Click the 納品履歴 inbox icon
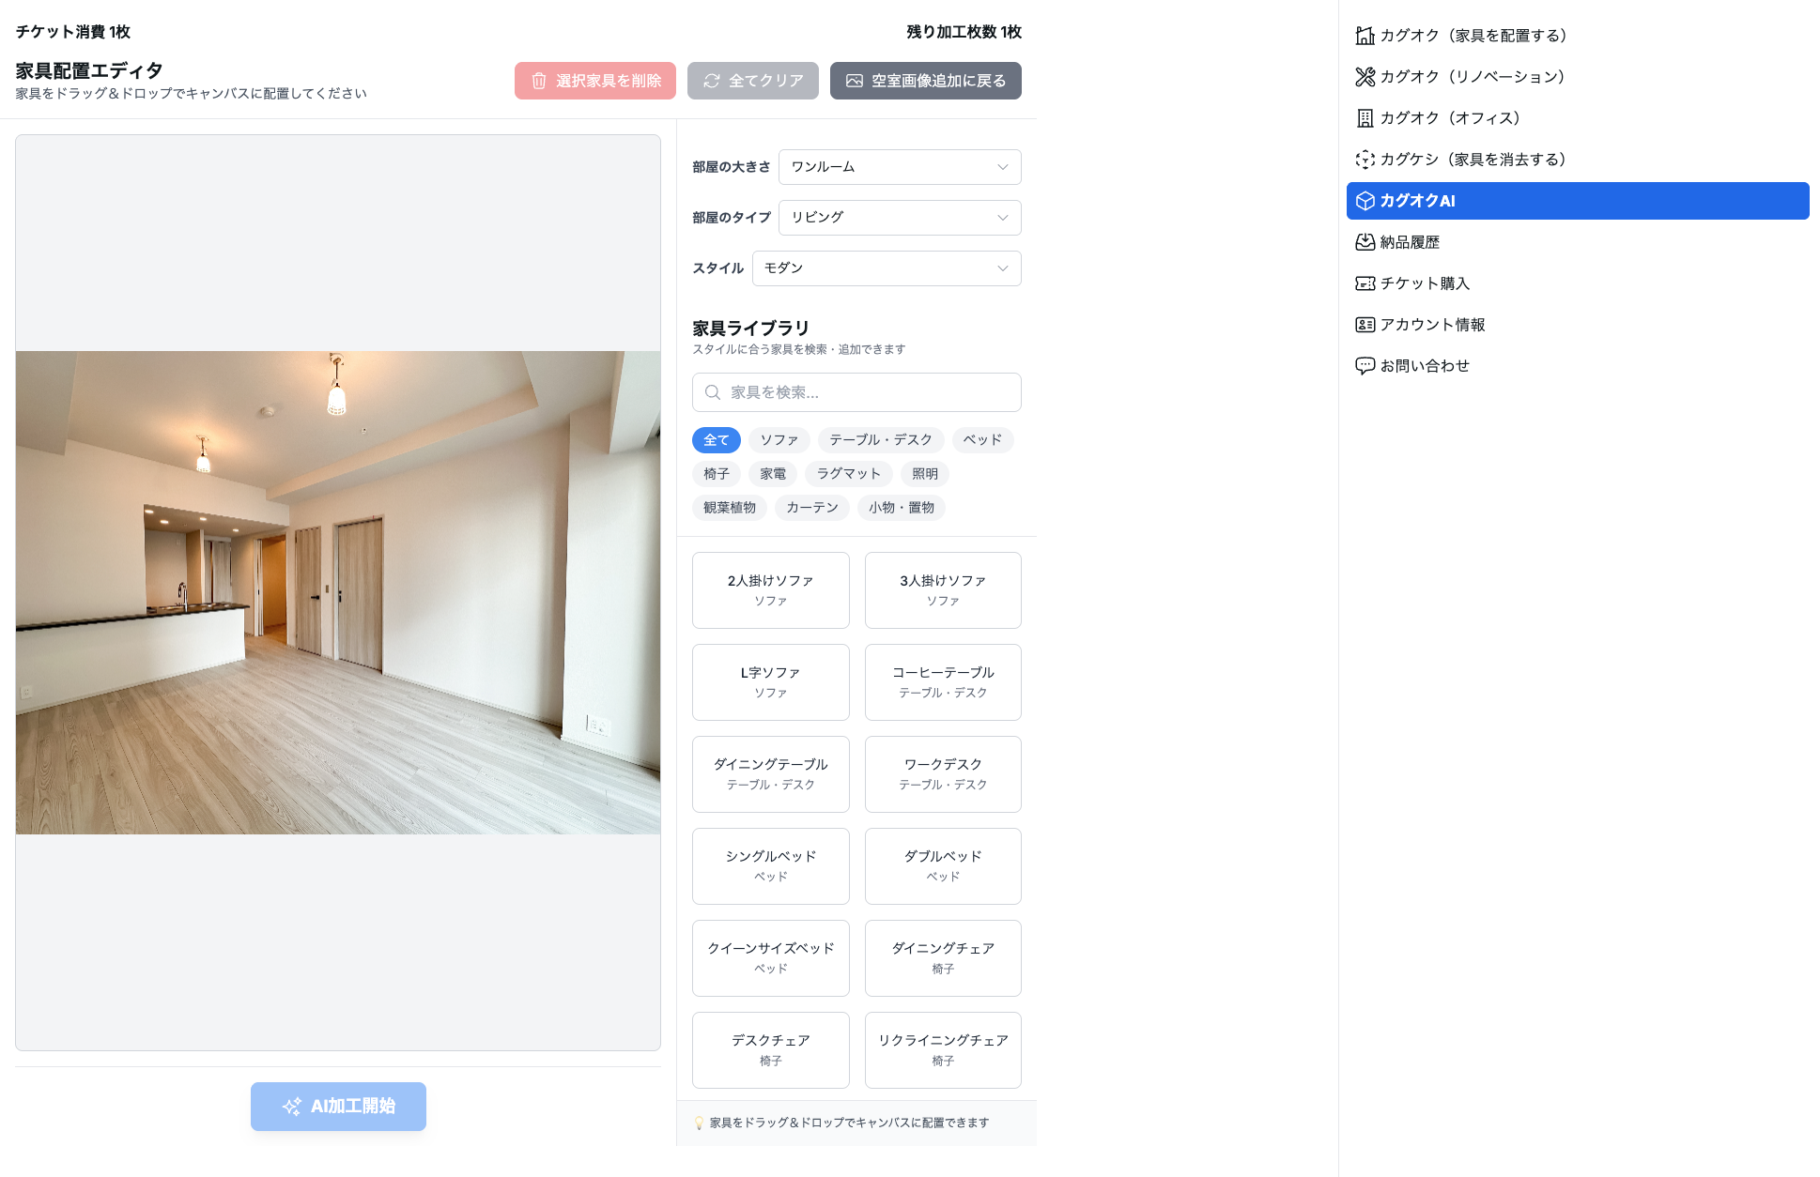Viewport: 1820px width, 1177px height. click(x=1365, y=242)
